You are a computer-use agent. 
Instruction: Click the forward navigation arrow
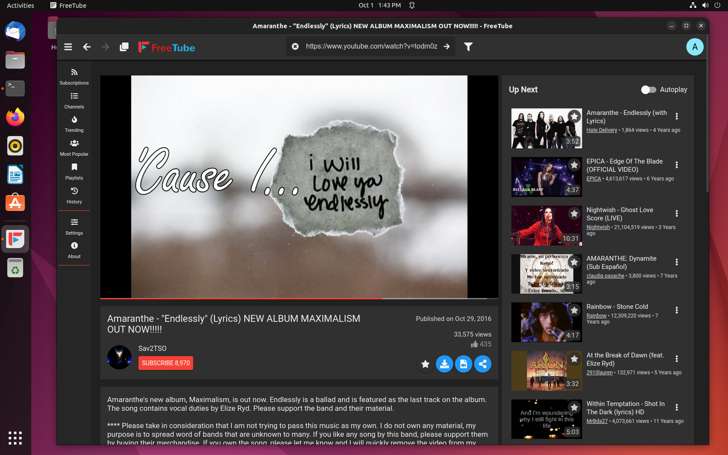[105, 47]
